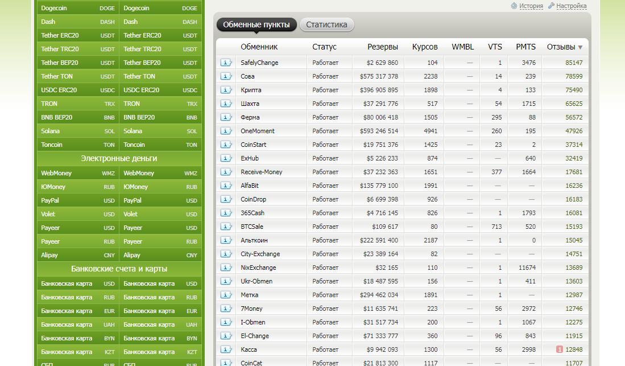Select USDC ERC20 in give column
The image size is (625, 366).
pos(78,90)
